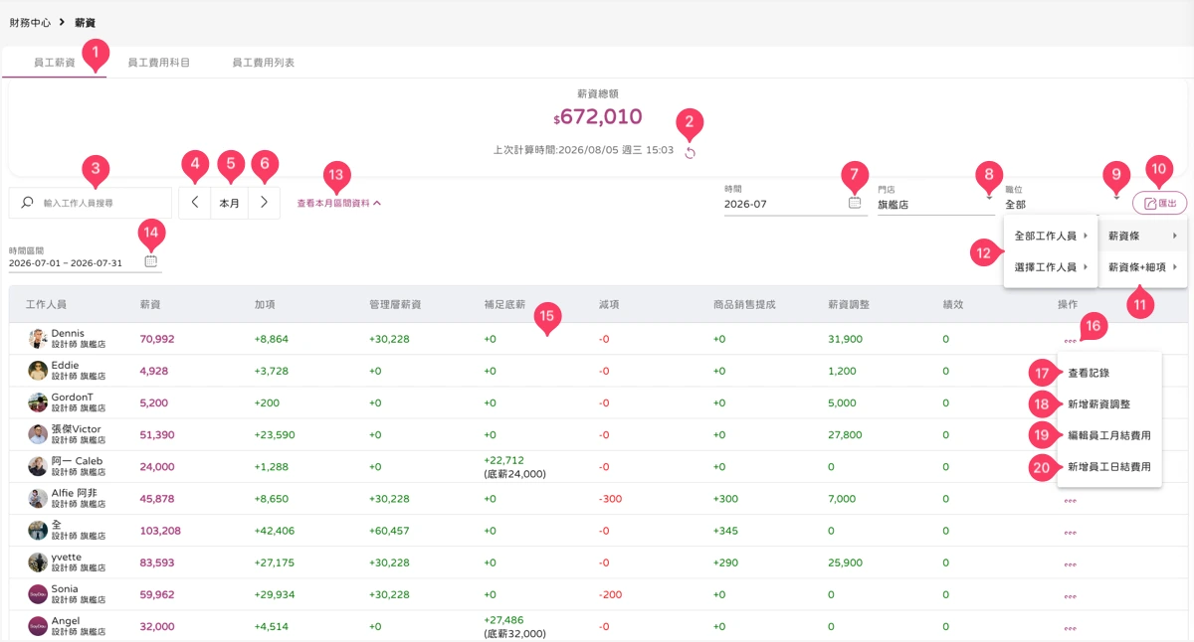Choose 新增薪資調整 from the row action menu

(x=1109, y=404)
